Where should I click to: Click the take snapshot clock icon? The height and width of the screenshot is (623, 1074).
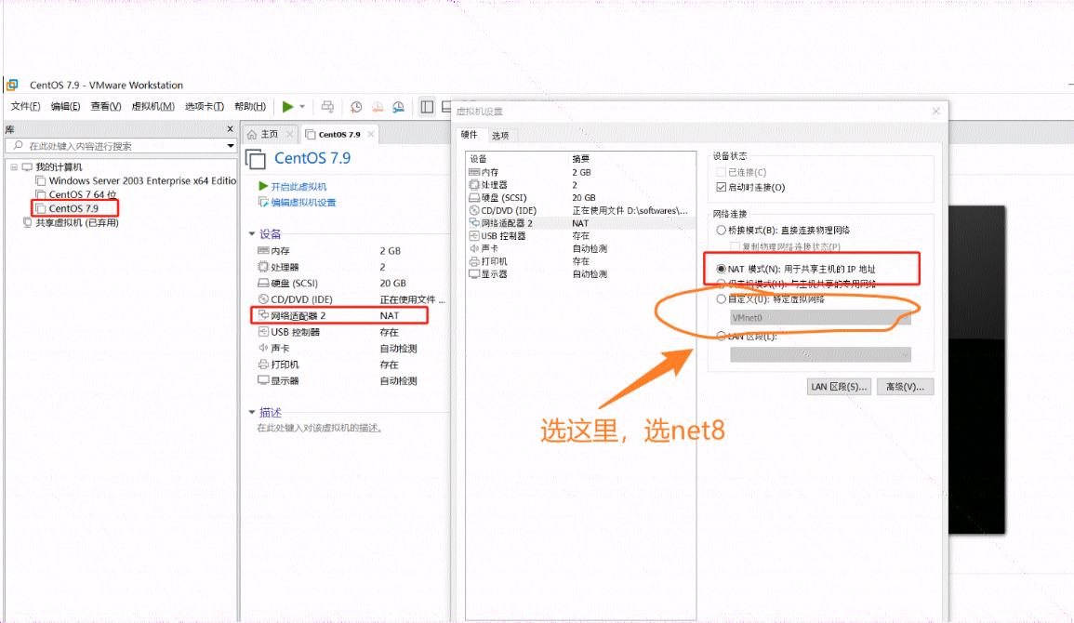point(356,105)
